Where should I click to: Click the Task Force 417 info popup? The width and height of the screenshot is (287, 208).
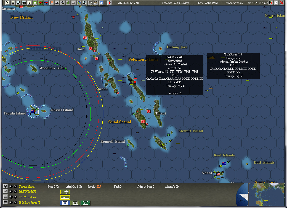(x=233, y=66)
